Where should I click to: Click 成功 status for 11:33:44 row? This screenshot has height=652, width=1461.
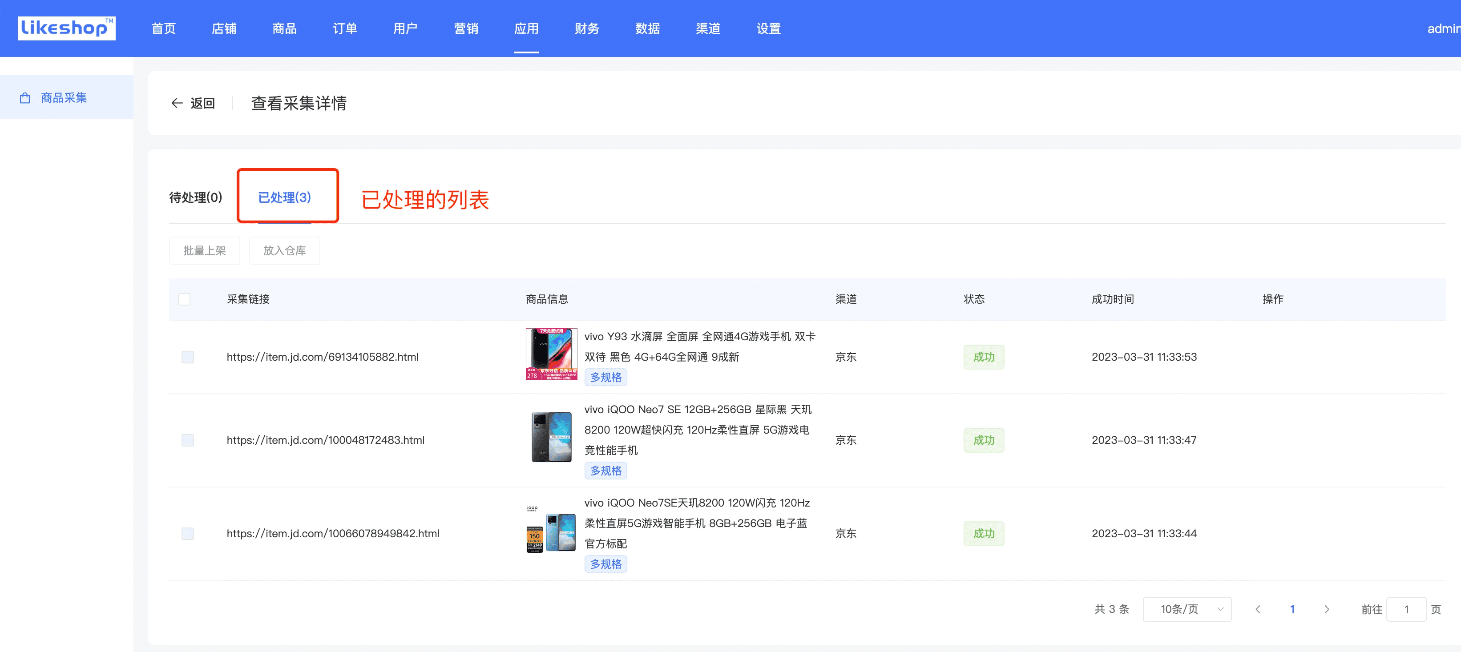[x=984, y=534]
